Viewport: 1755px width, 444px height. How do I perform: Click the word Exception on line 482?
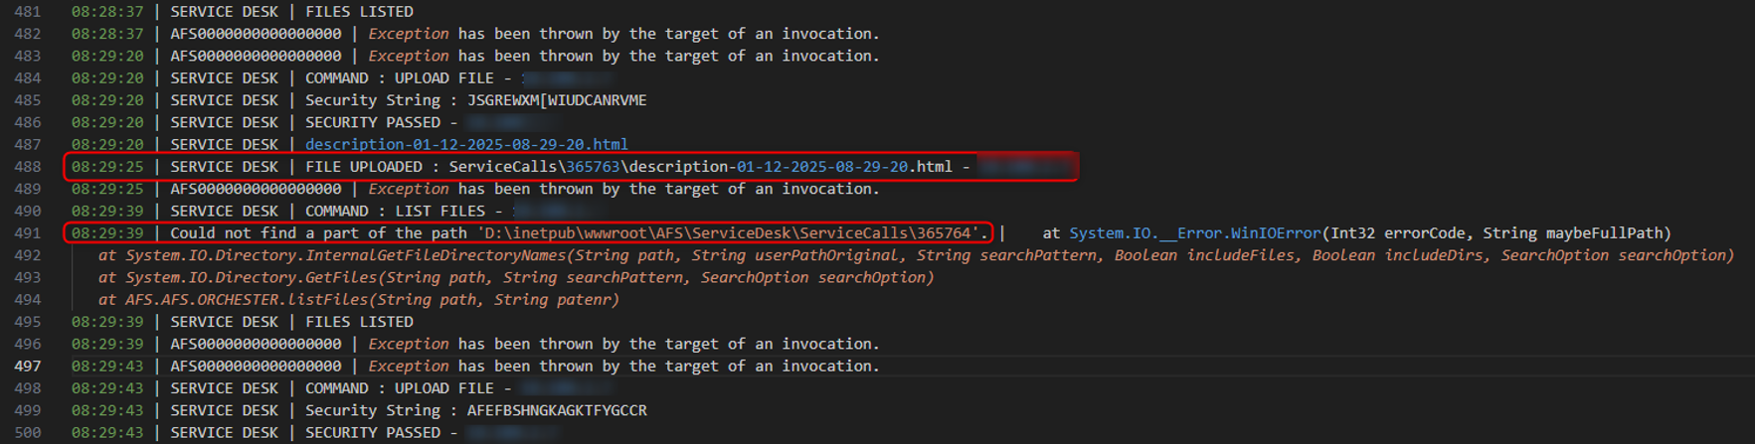[409, 34]
